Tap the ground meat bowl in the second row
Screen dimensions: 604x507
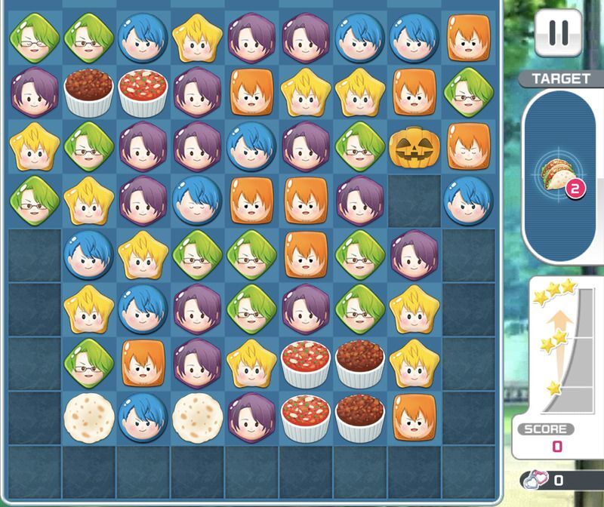tap(88, 93)
